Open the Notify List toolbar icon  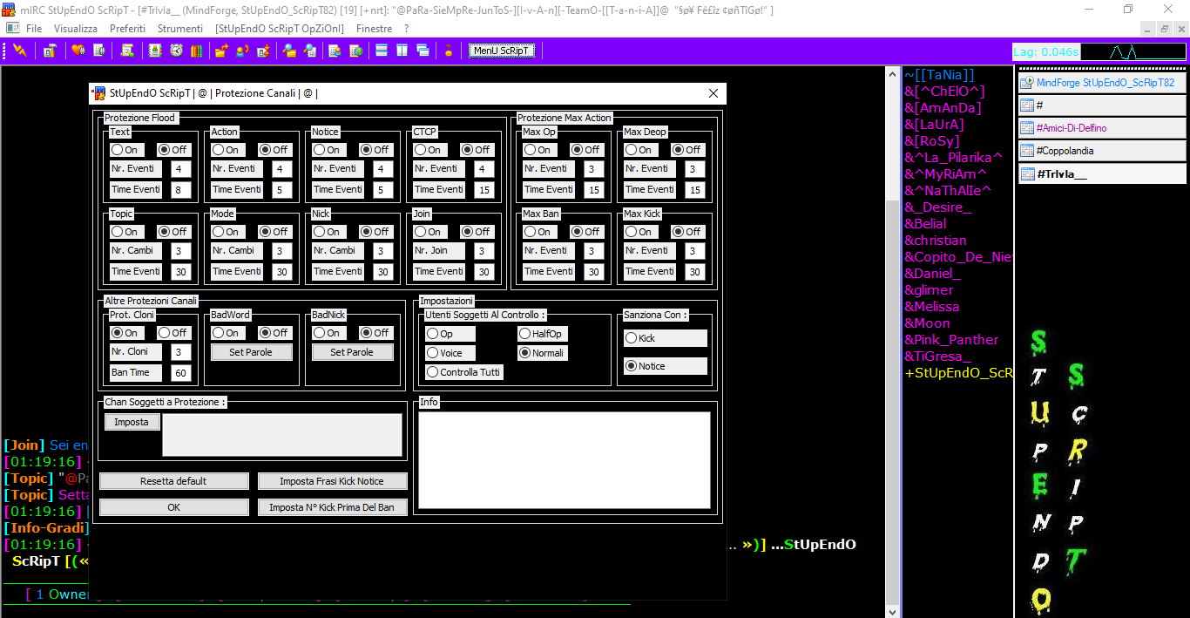335,51
